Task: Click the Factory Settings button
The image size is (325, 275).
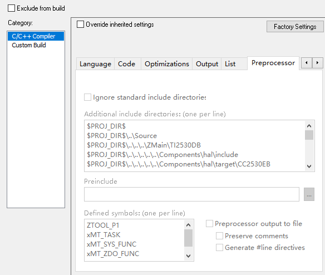Action: 295,27
